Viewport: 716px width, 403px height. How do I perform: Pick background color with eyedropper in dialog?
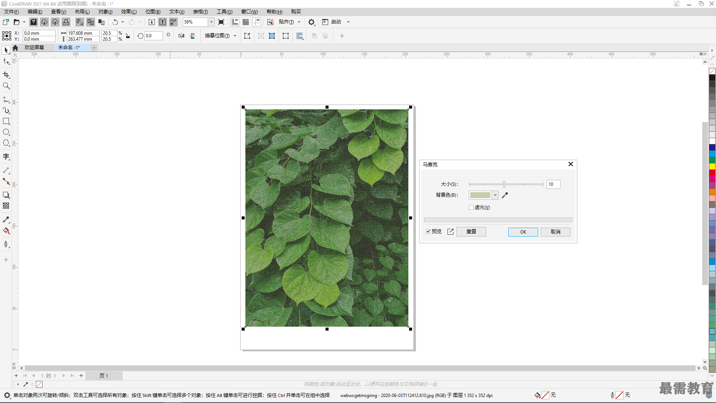tap(505, 195)
